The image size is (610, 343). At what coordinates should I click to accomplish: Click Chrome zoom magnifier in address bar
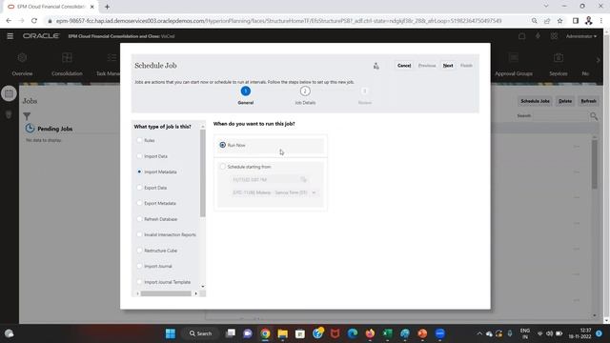(534, 21)
